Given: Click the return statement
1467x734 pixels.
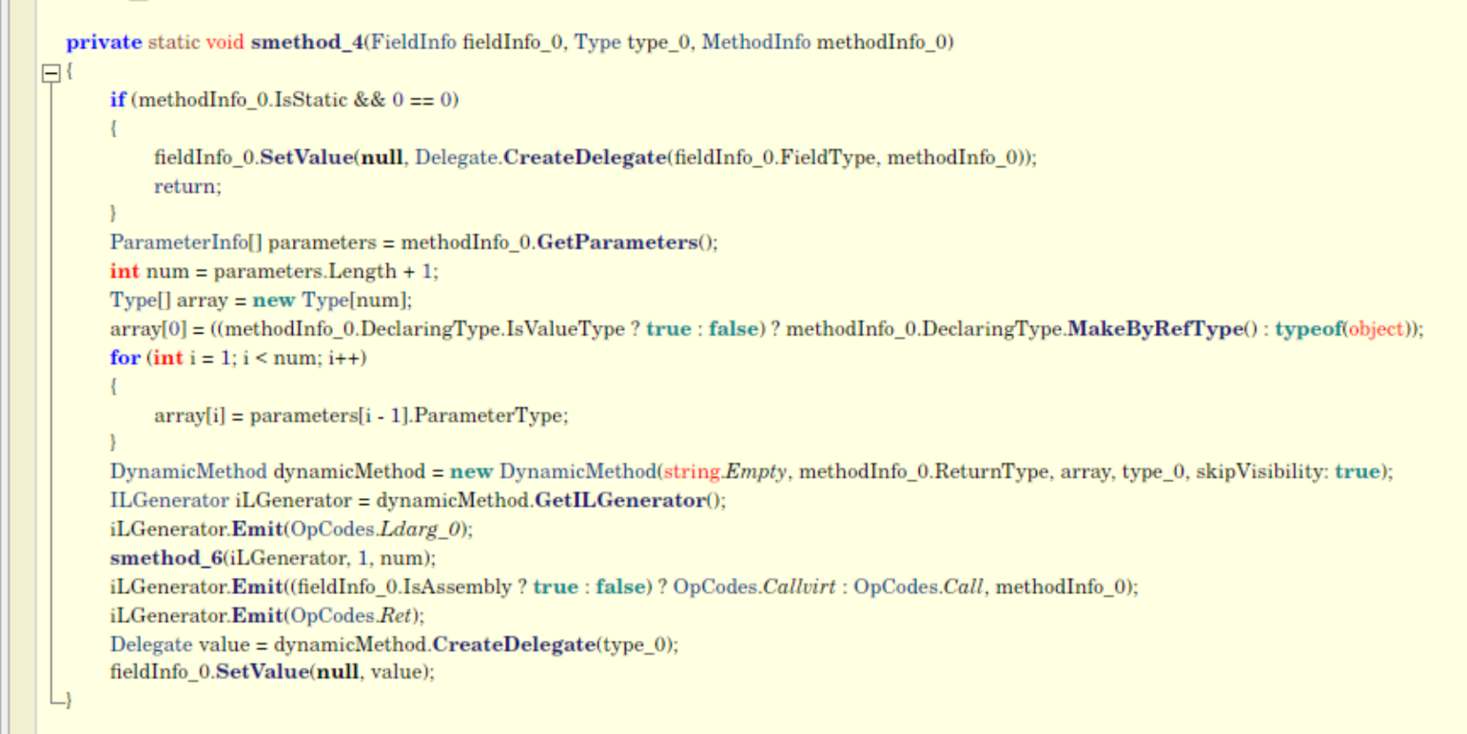Looking at the screenshot, I should coord(187,186).
